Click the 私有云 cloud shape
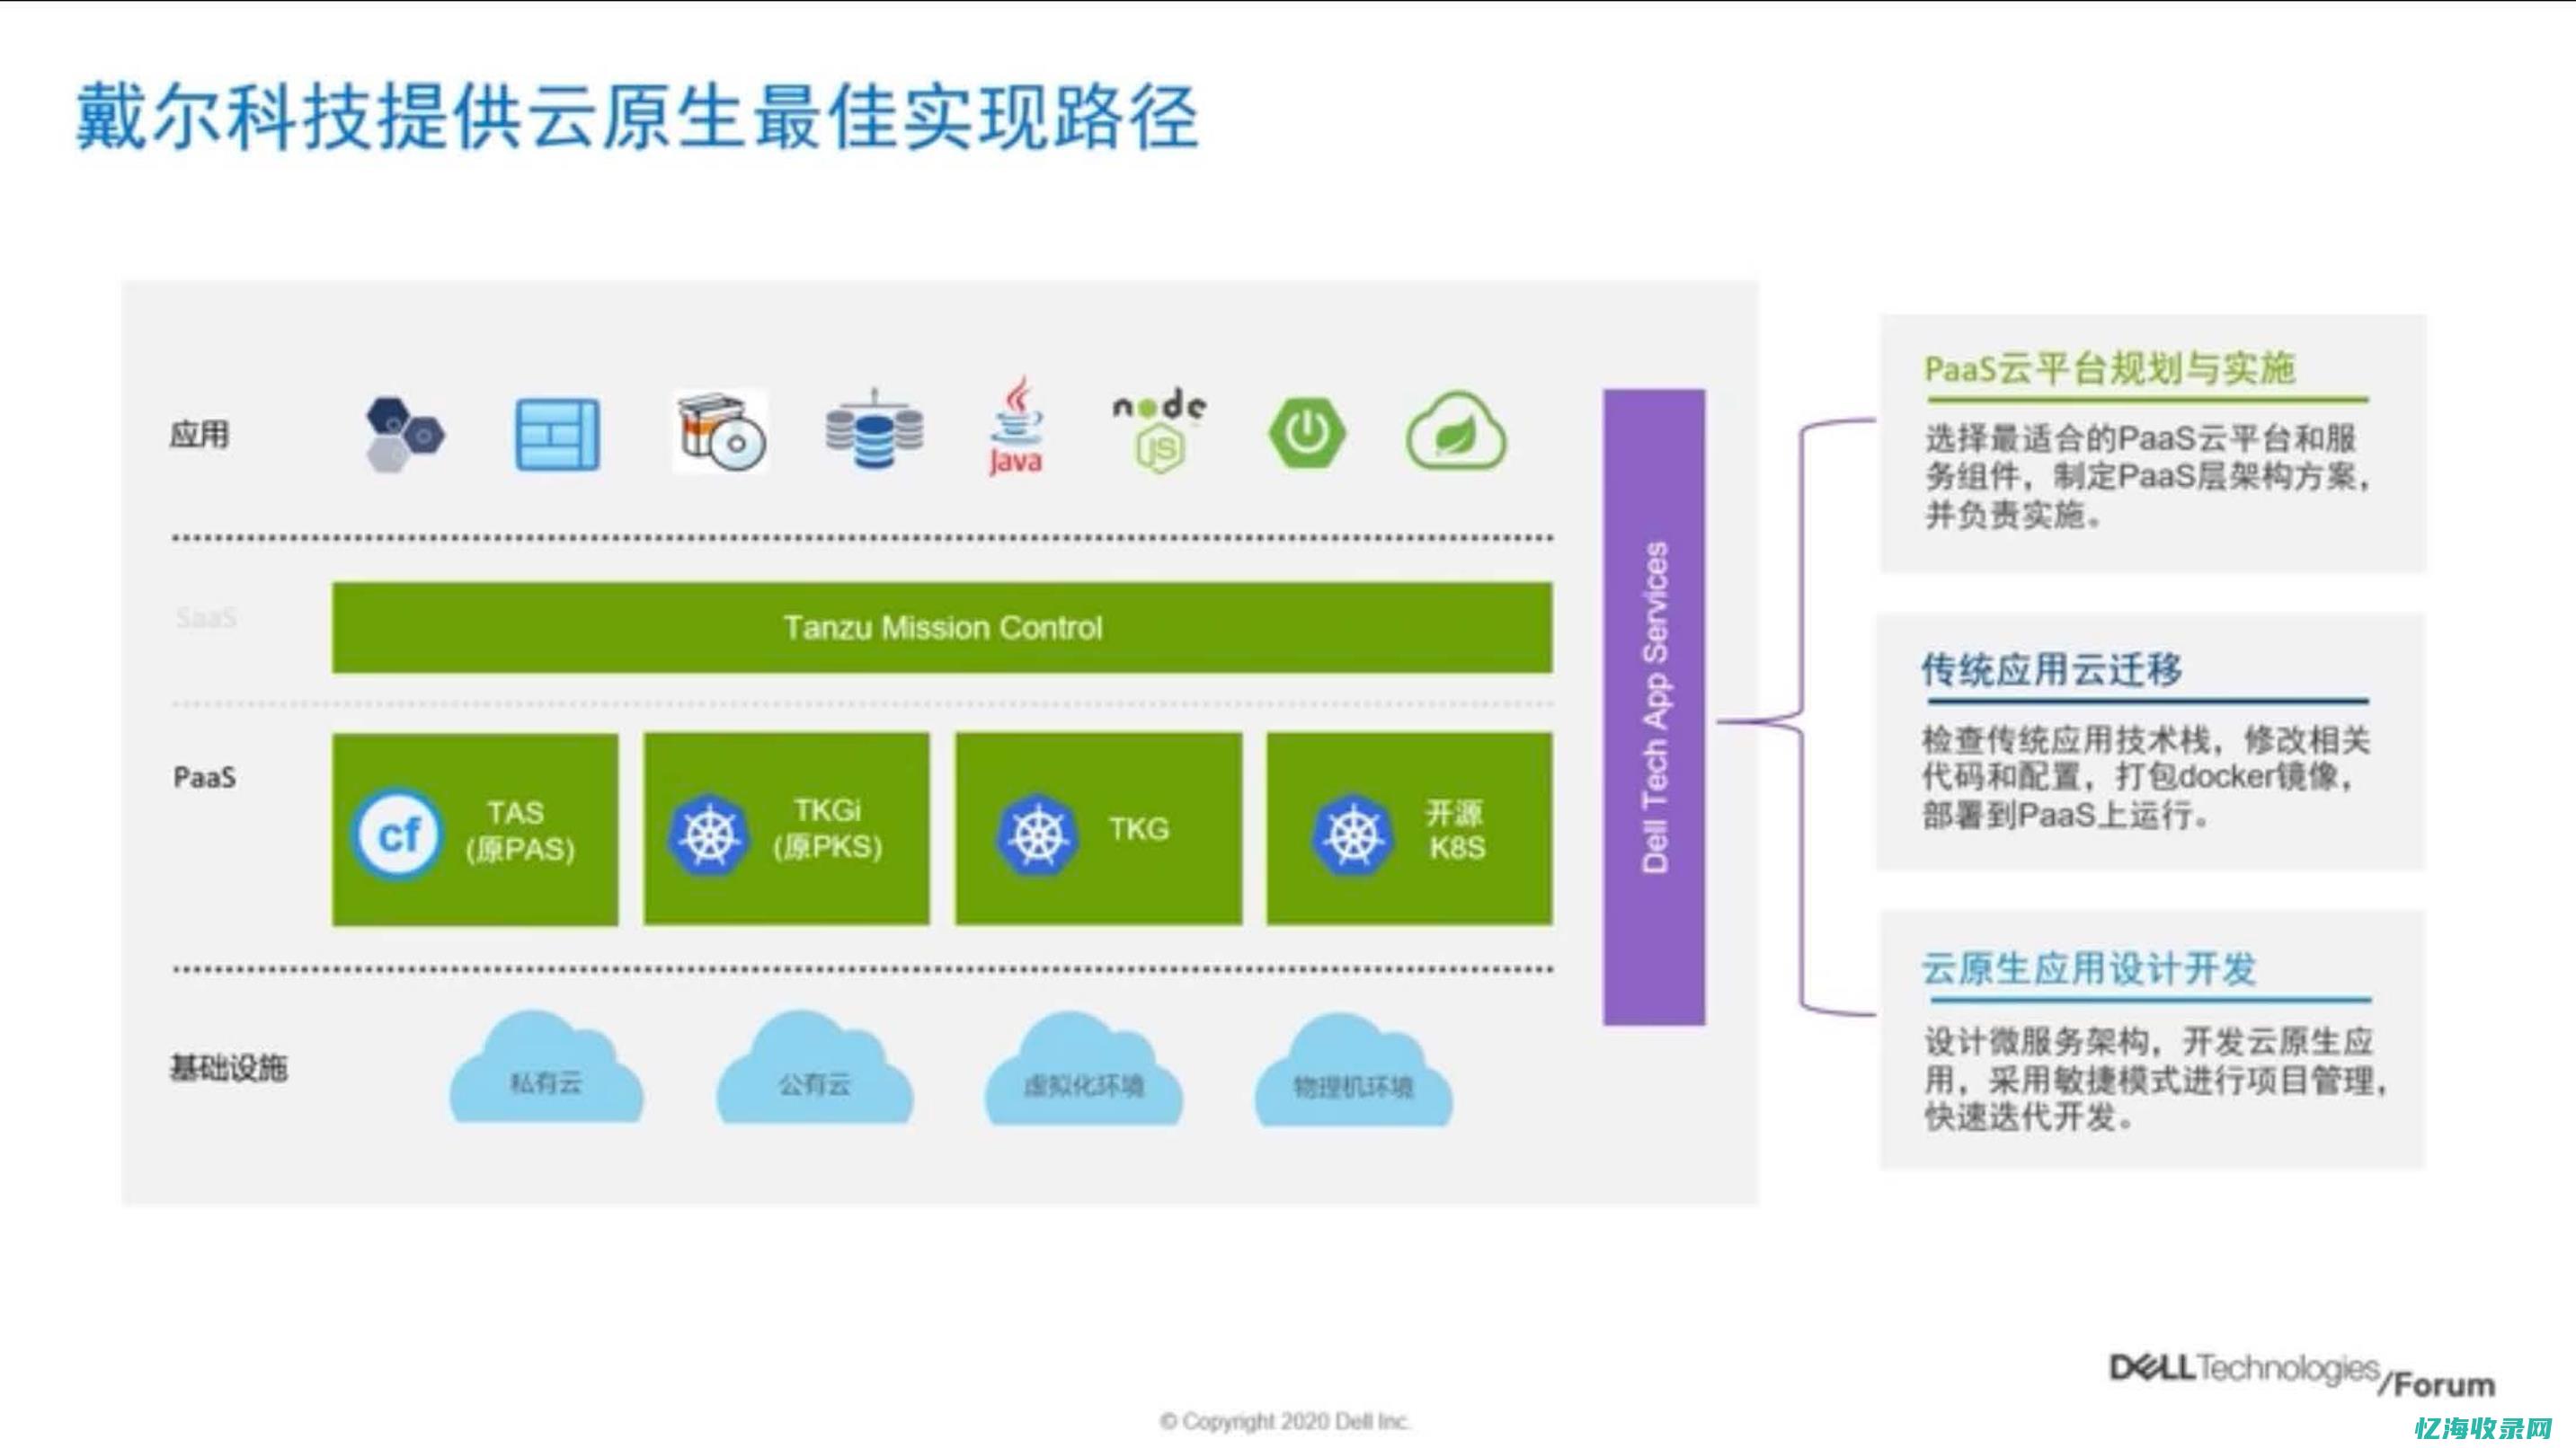 point(546,1067)
